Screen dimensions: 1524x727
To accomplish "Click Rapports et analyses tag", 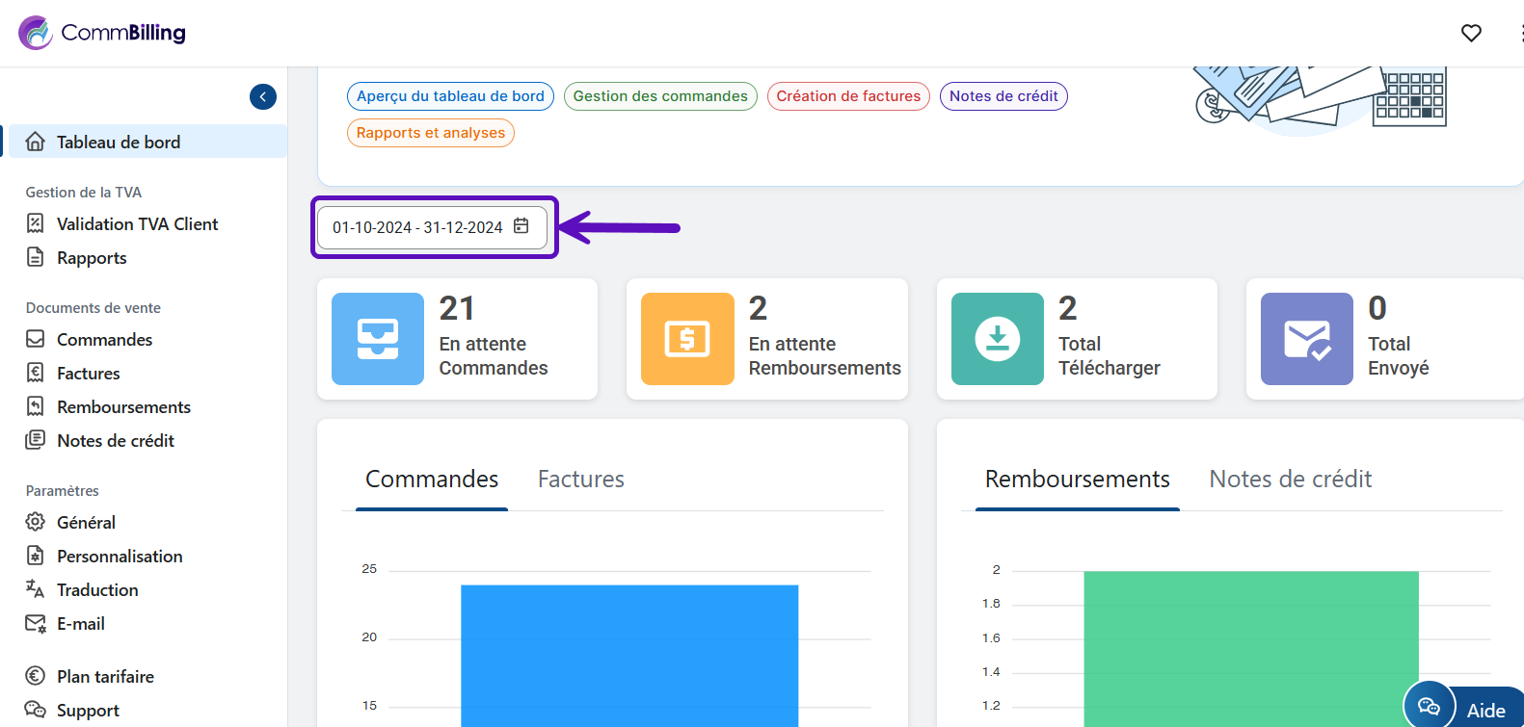I will (x=431, y=133).
